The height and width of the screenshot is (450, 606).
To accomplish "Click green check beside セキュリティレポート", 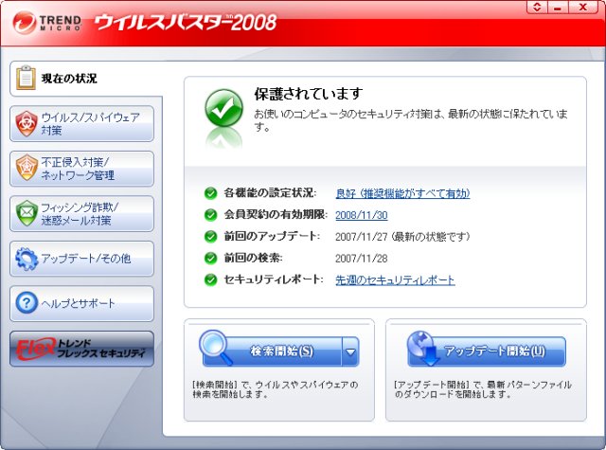I will (210, 279).
